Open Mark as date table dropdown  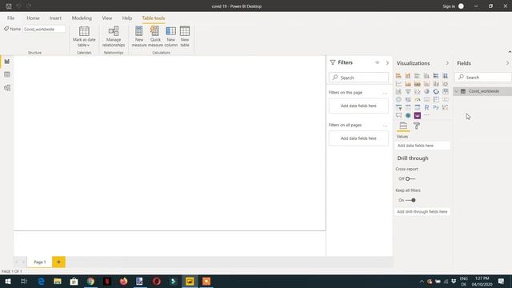[84, 37]
